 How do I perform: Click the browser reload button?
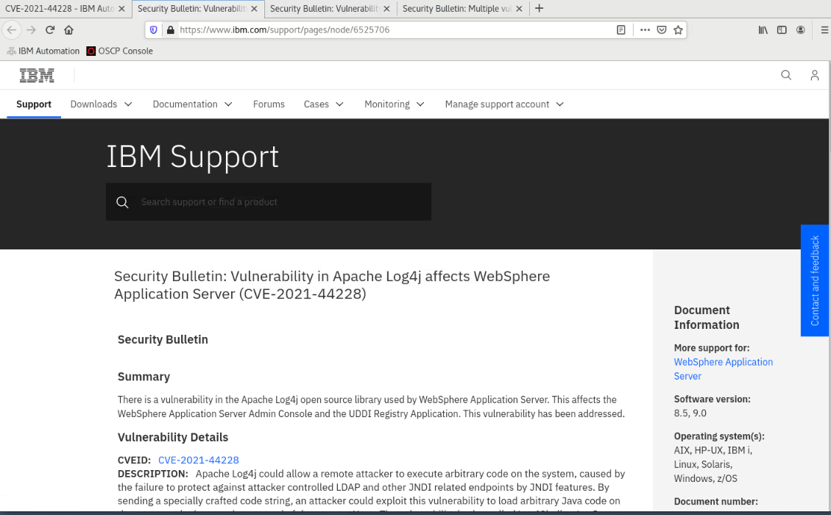[x=50, y=30]
